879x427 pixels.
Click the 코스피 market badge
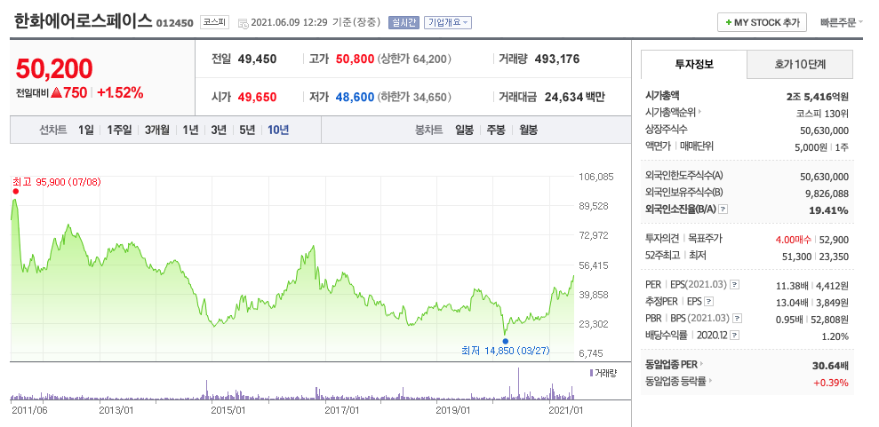coord(215,22)
